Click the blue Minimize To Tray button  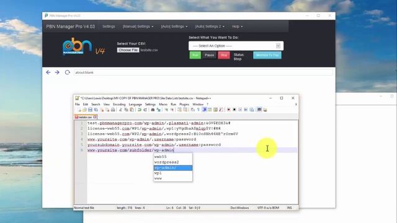coord(267,55)
